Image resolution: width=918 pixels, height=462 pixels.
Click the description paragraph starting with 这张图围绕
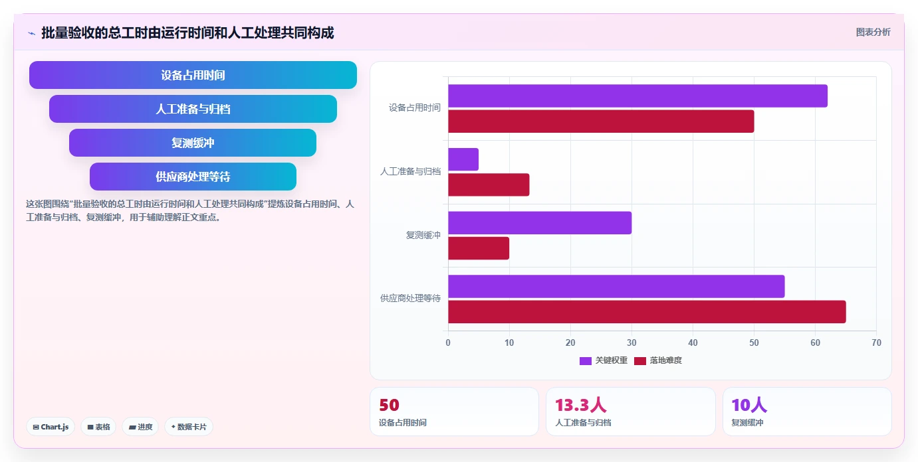tap(190, 210)
